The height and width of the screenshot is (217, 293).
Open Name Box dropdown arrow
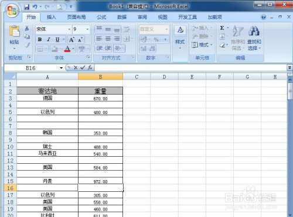click(x=62, y=68)
